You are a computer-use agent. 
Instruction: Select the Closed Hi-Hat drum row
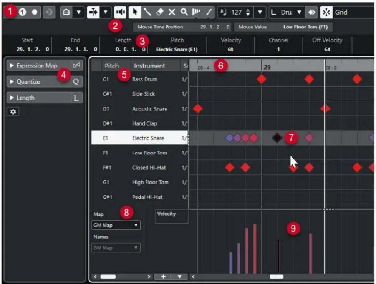(140, 168)
